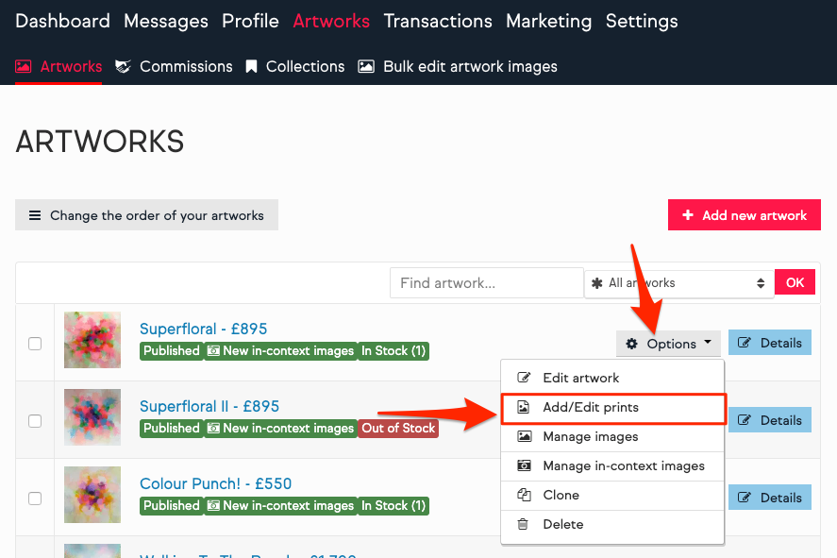This screenshot has height=558, width=837.
Task: Click the copy icon beside Clone
Action: click(524, 495)
